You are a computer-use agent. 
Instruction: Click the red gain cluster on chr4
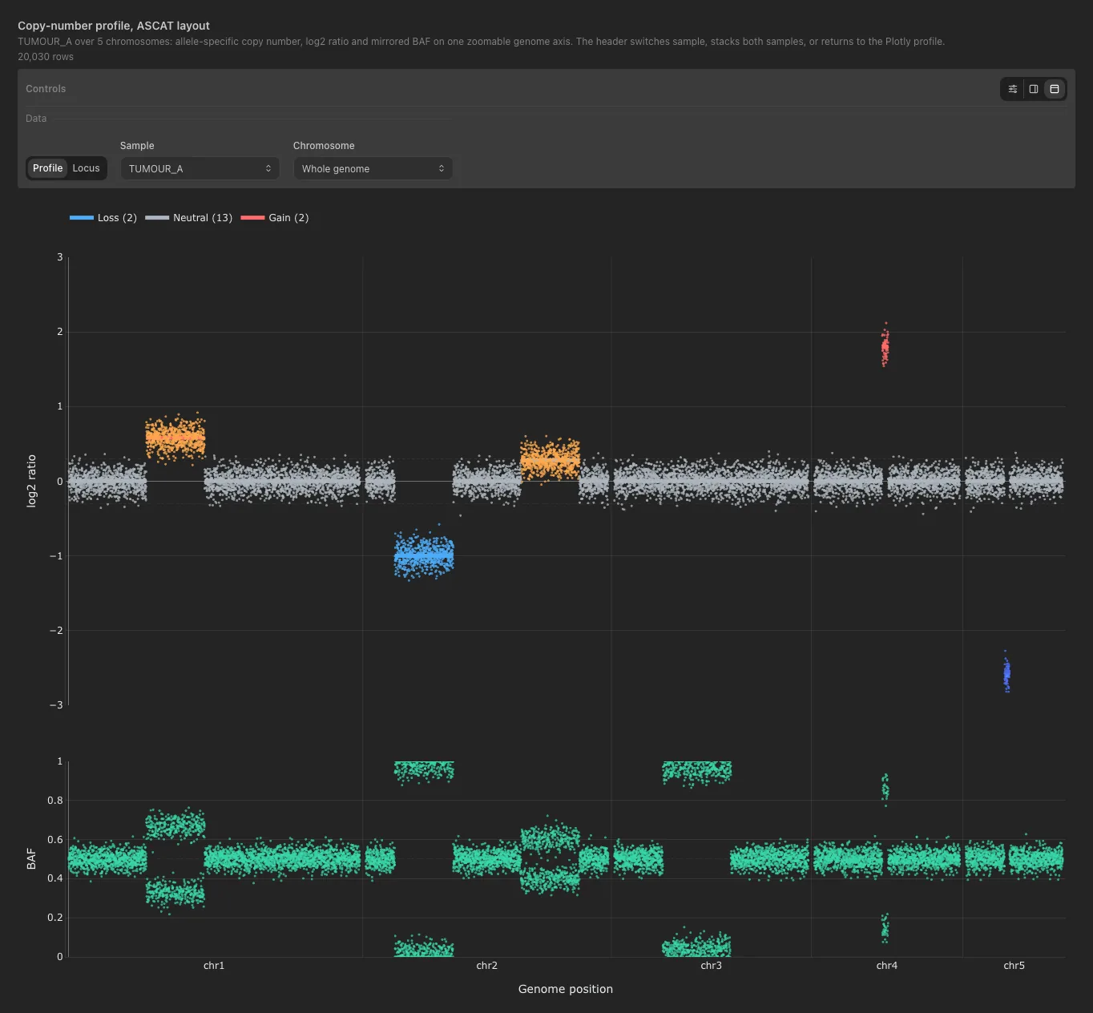click(x=885, y=347)
